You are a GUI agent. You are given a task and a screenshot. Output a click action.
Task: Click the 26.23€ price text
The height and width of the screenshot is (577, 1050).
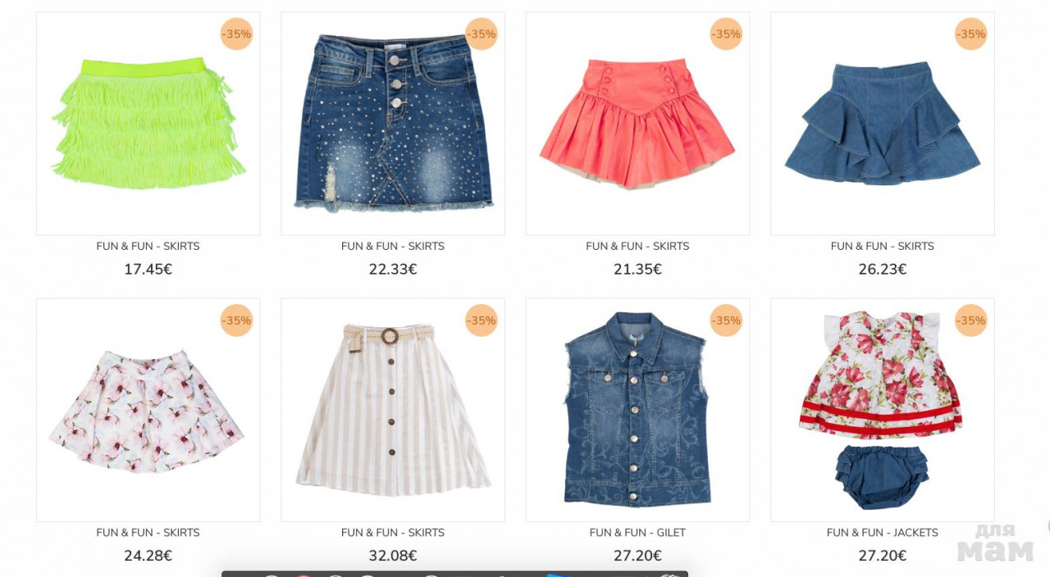click(883, 270)
